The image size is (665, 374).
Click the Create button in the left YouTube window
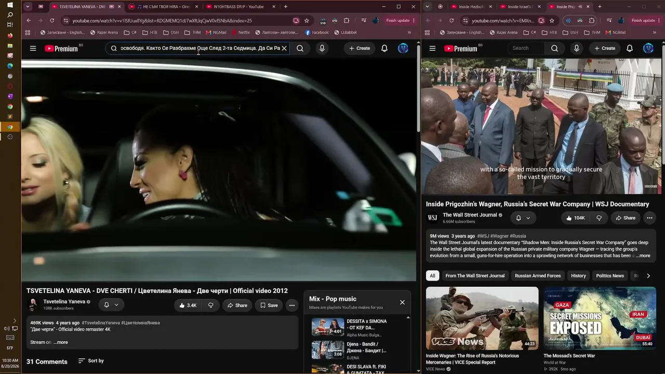pyautogui.click(x=360, y=48)
